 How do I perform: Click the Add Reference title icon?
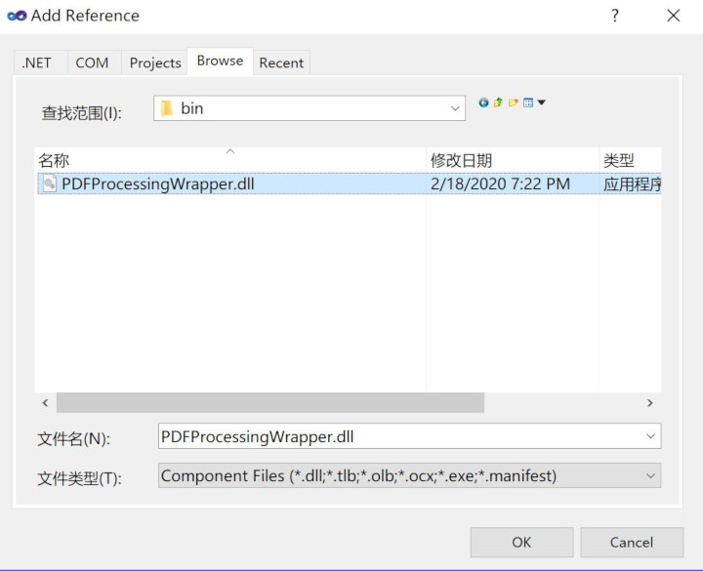click(17, 16)
